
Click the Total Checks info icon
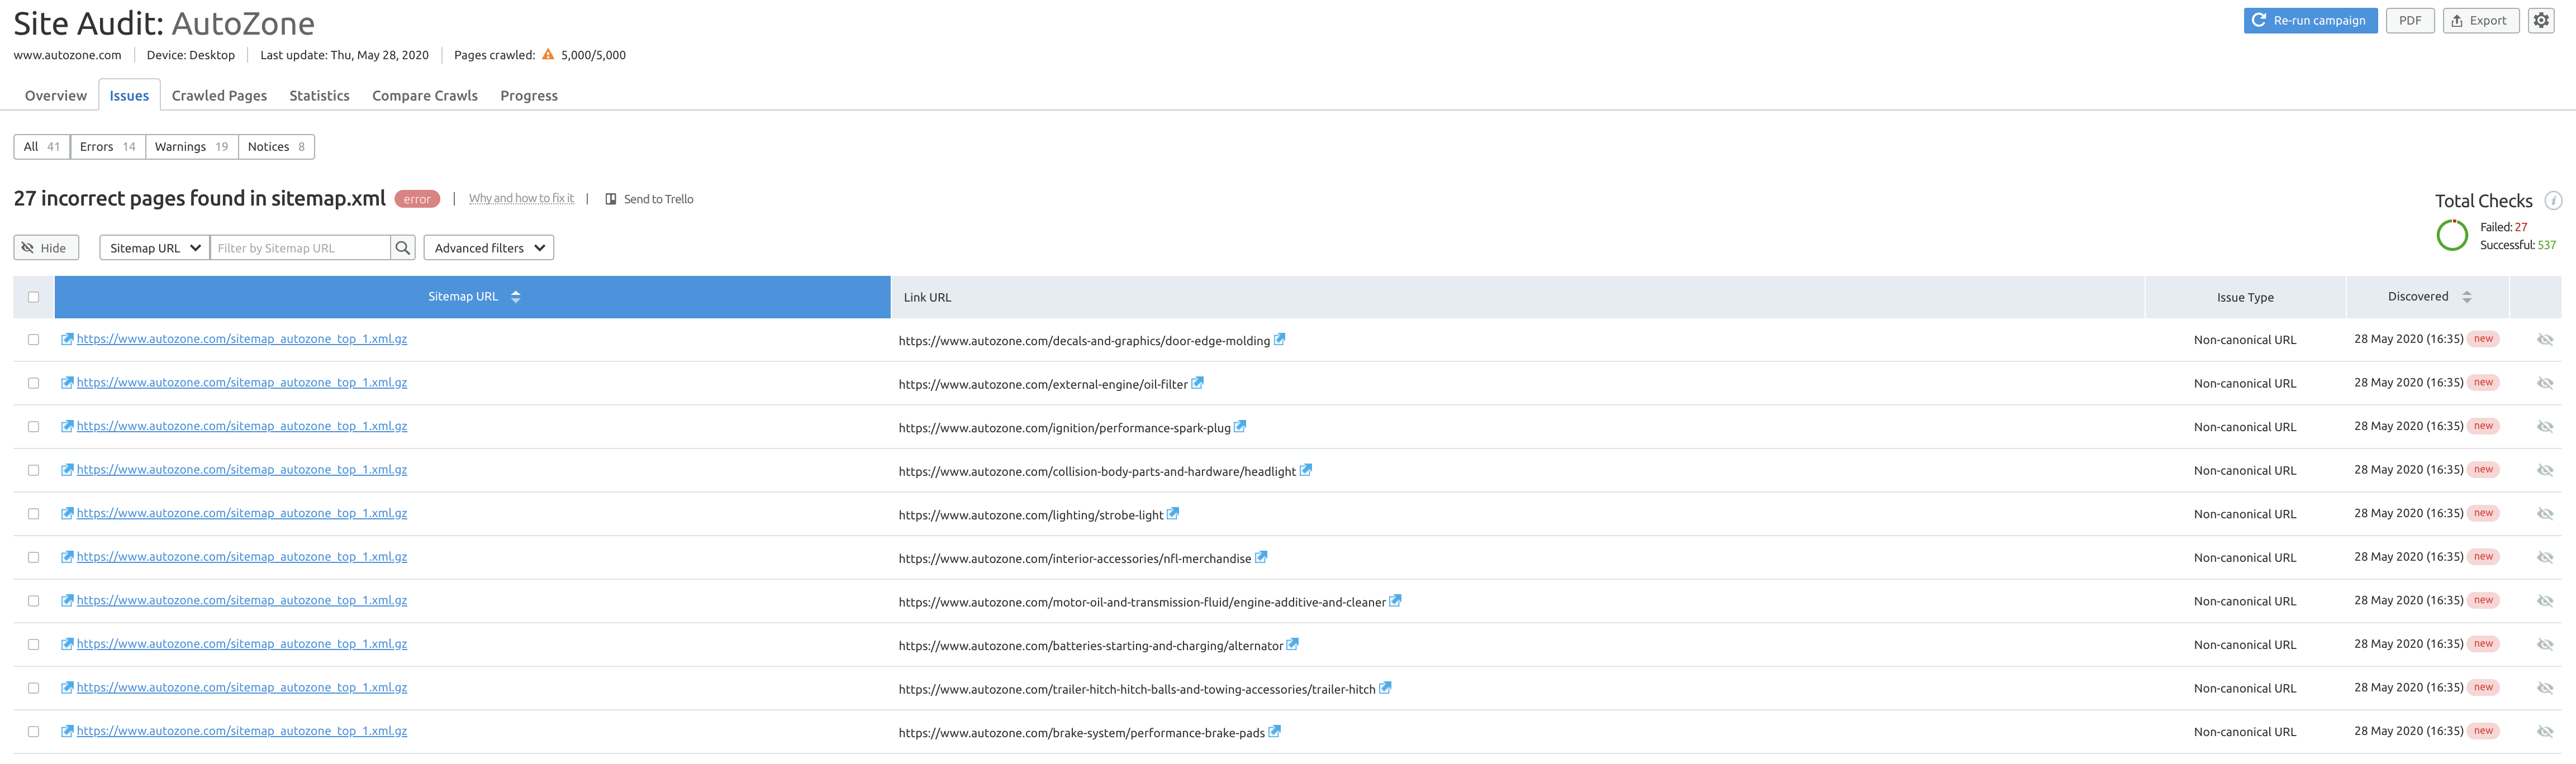2553,201
